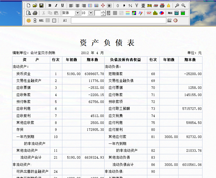Image resolution: width=216 pixels, height=178 pixels.
Task: Insert a line chart
Action: [x=149, y=13]
